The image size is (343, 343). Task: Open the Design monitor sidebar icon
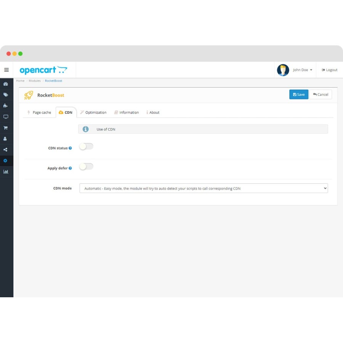pos(6,117)
